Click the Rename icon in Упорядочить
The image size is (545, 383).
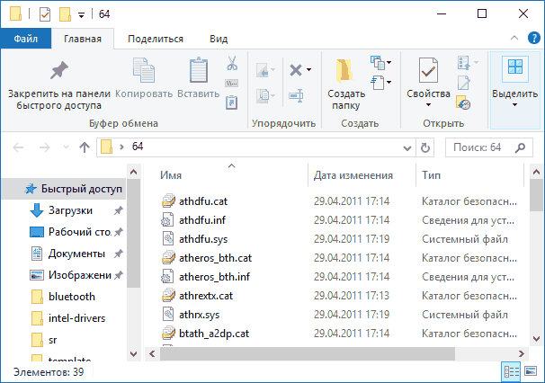point(296,95)
